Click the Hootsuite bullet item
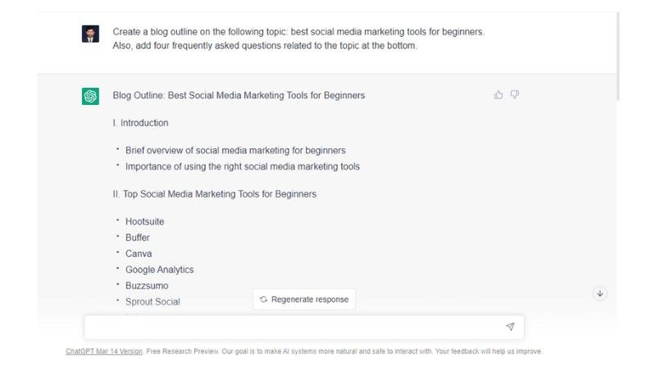Image resolution: width=656 pixels, height=369 pixels. pyautogui.click(x=145, y=221)
